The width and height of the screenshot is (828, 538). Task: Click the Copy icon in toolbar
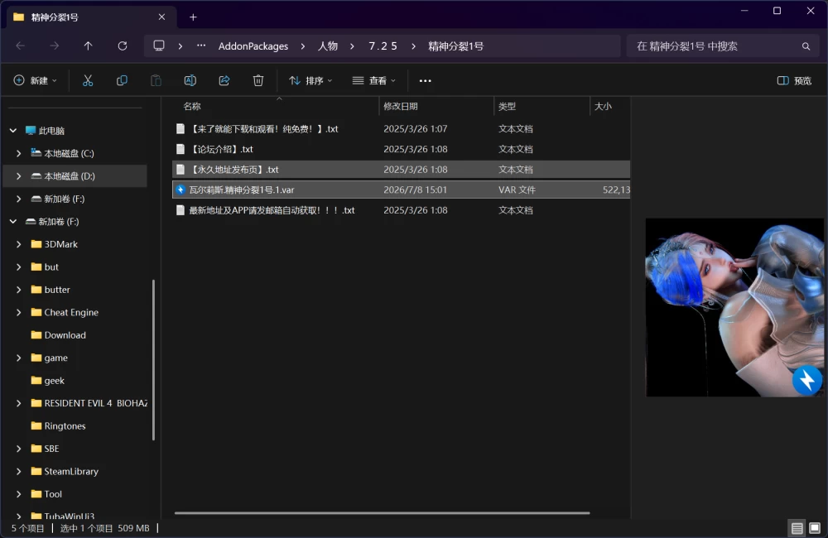[122, 80]
